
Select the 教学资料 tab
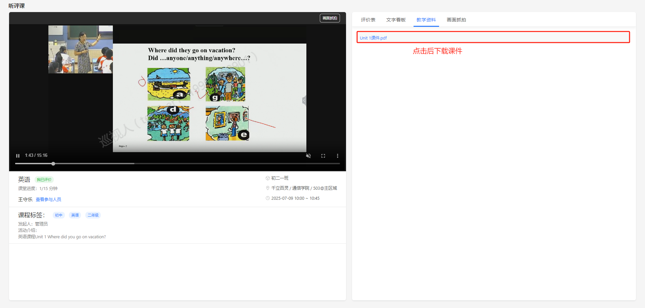426,20
